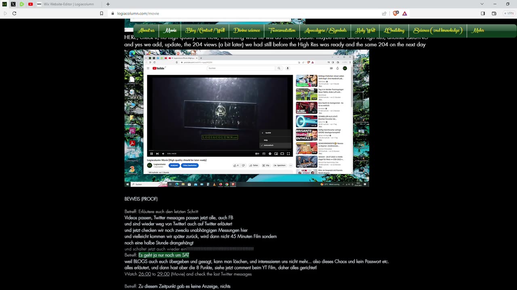This screenshot has height=290, width=517.
Task: Bookmark this page with the bookmark icon
Action: point(102,13)
